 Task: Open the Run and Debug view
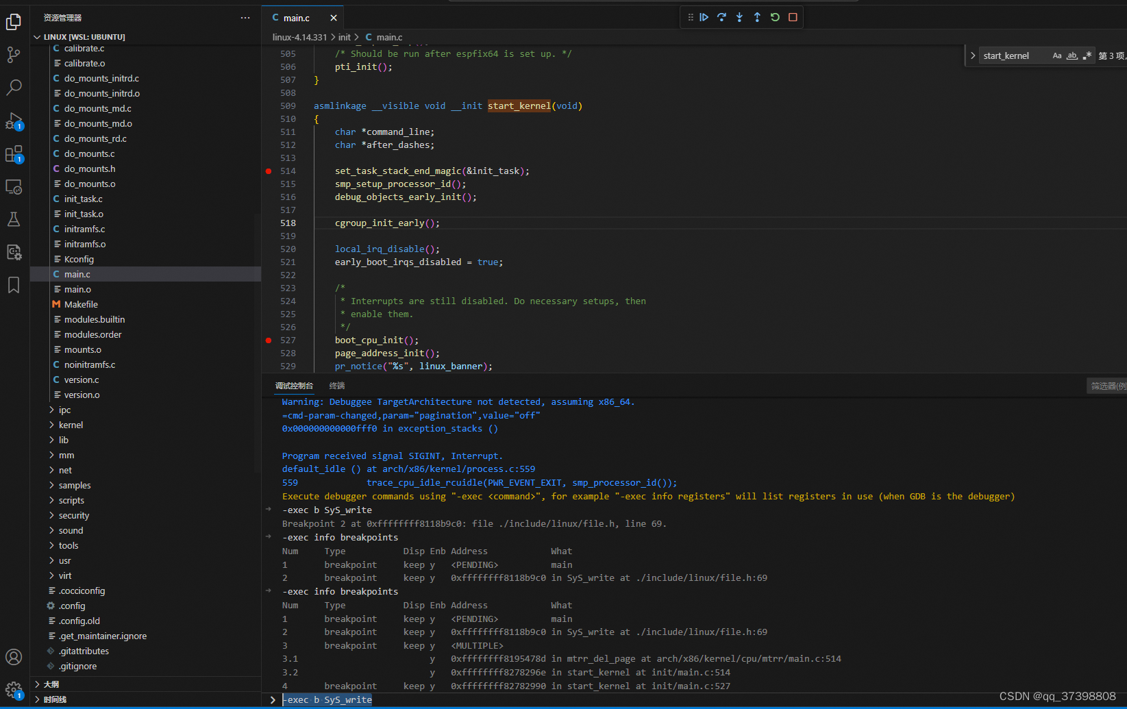click(x=14, y=121)
